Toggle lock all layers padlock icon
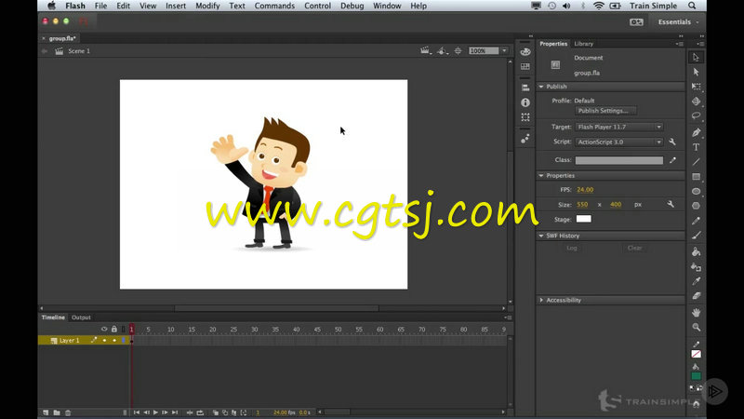This screenshot has width=744, height=419. 113,329
